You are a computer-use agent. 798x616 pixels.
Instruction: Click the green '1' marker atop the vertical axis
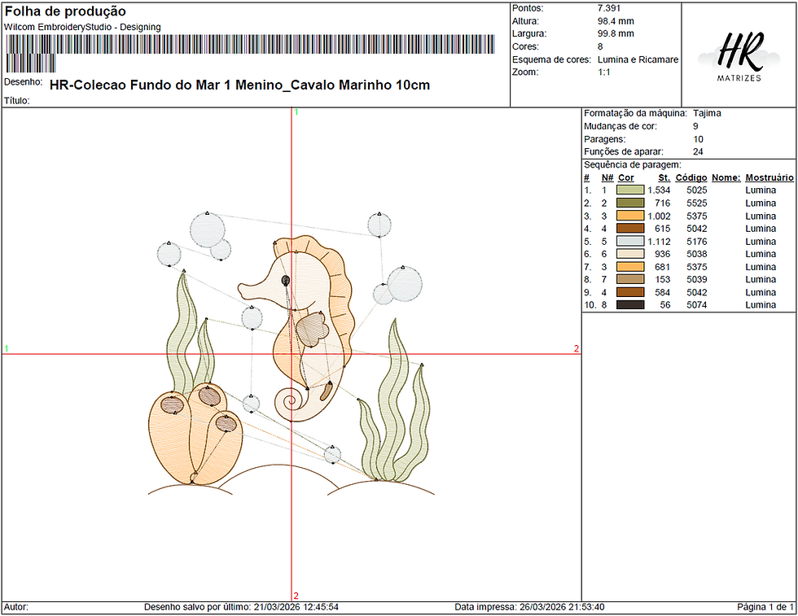pos(296,112)
